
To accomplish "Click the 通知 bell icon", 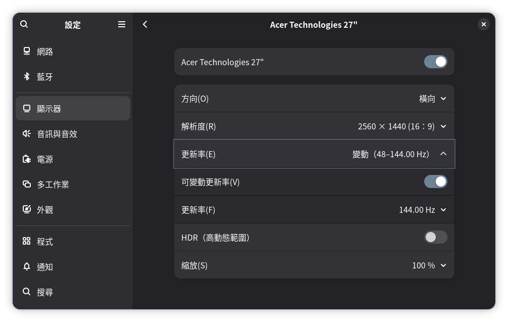I will [27, 267].
